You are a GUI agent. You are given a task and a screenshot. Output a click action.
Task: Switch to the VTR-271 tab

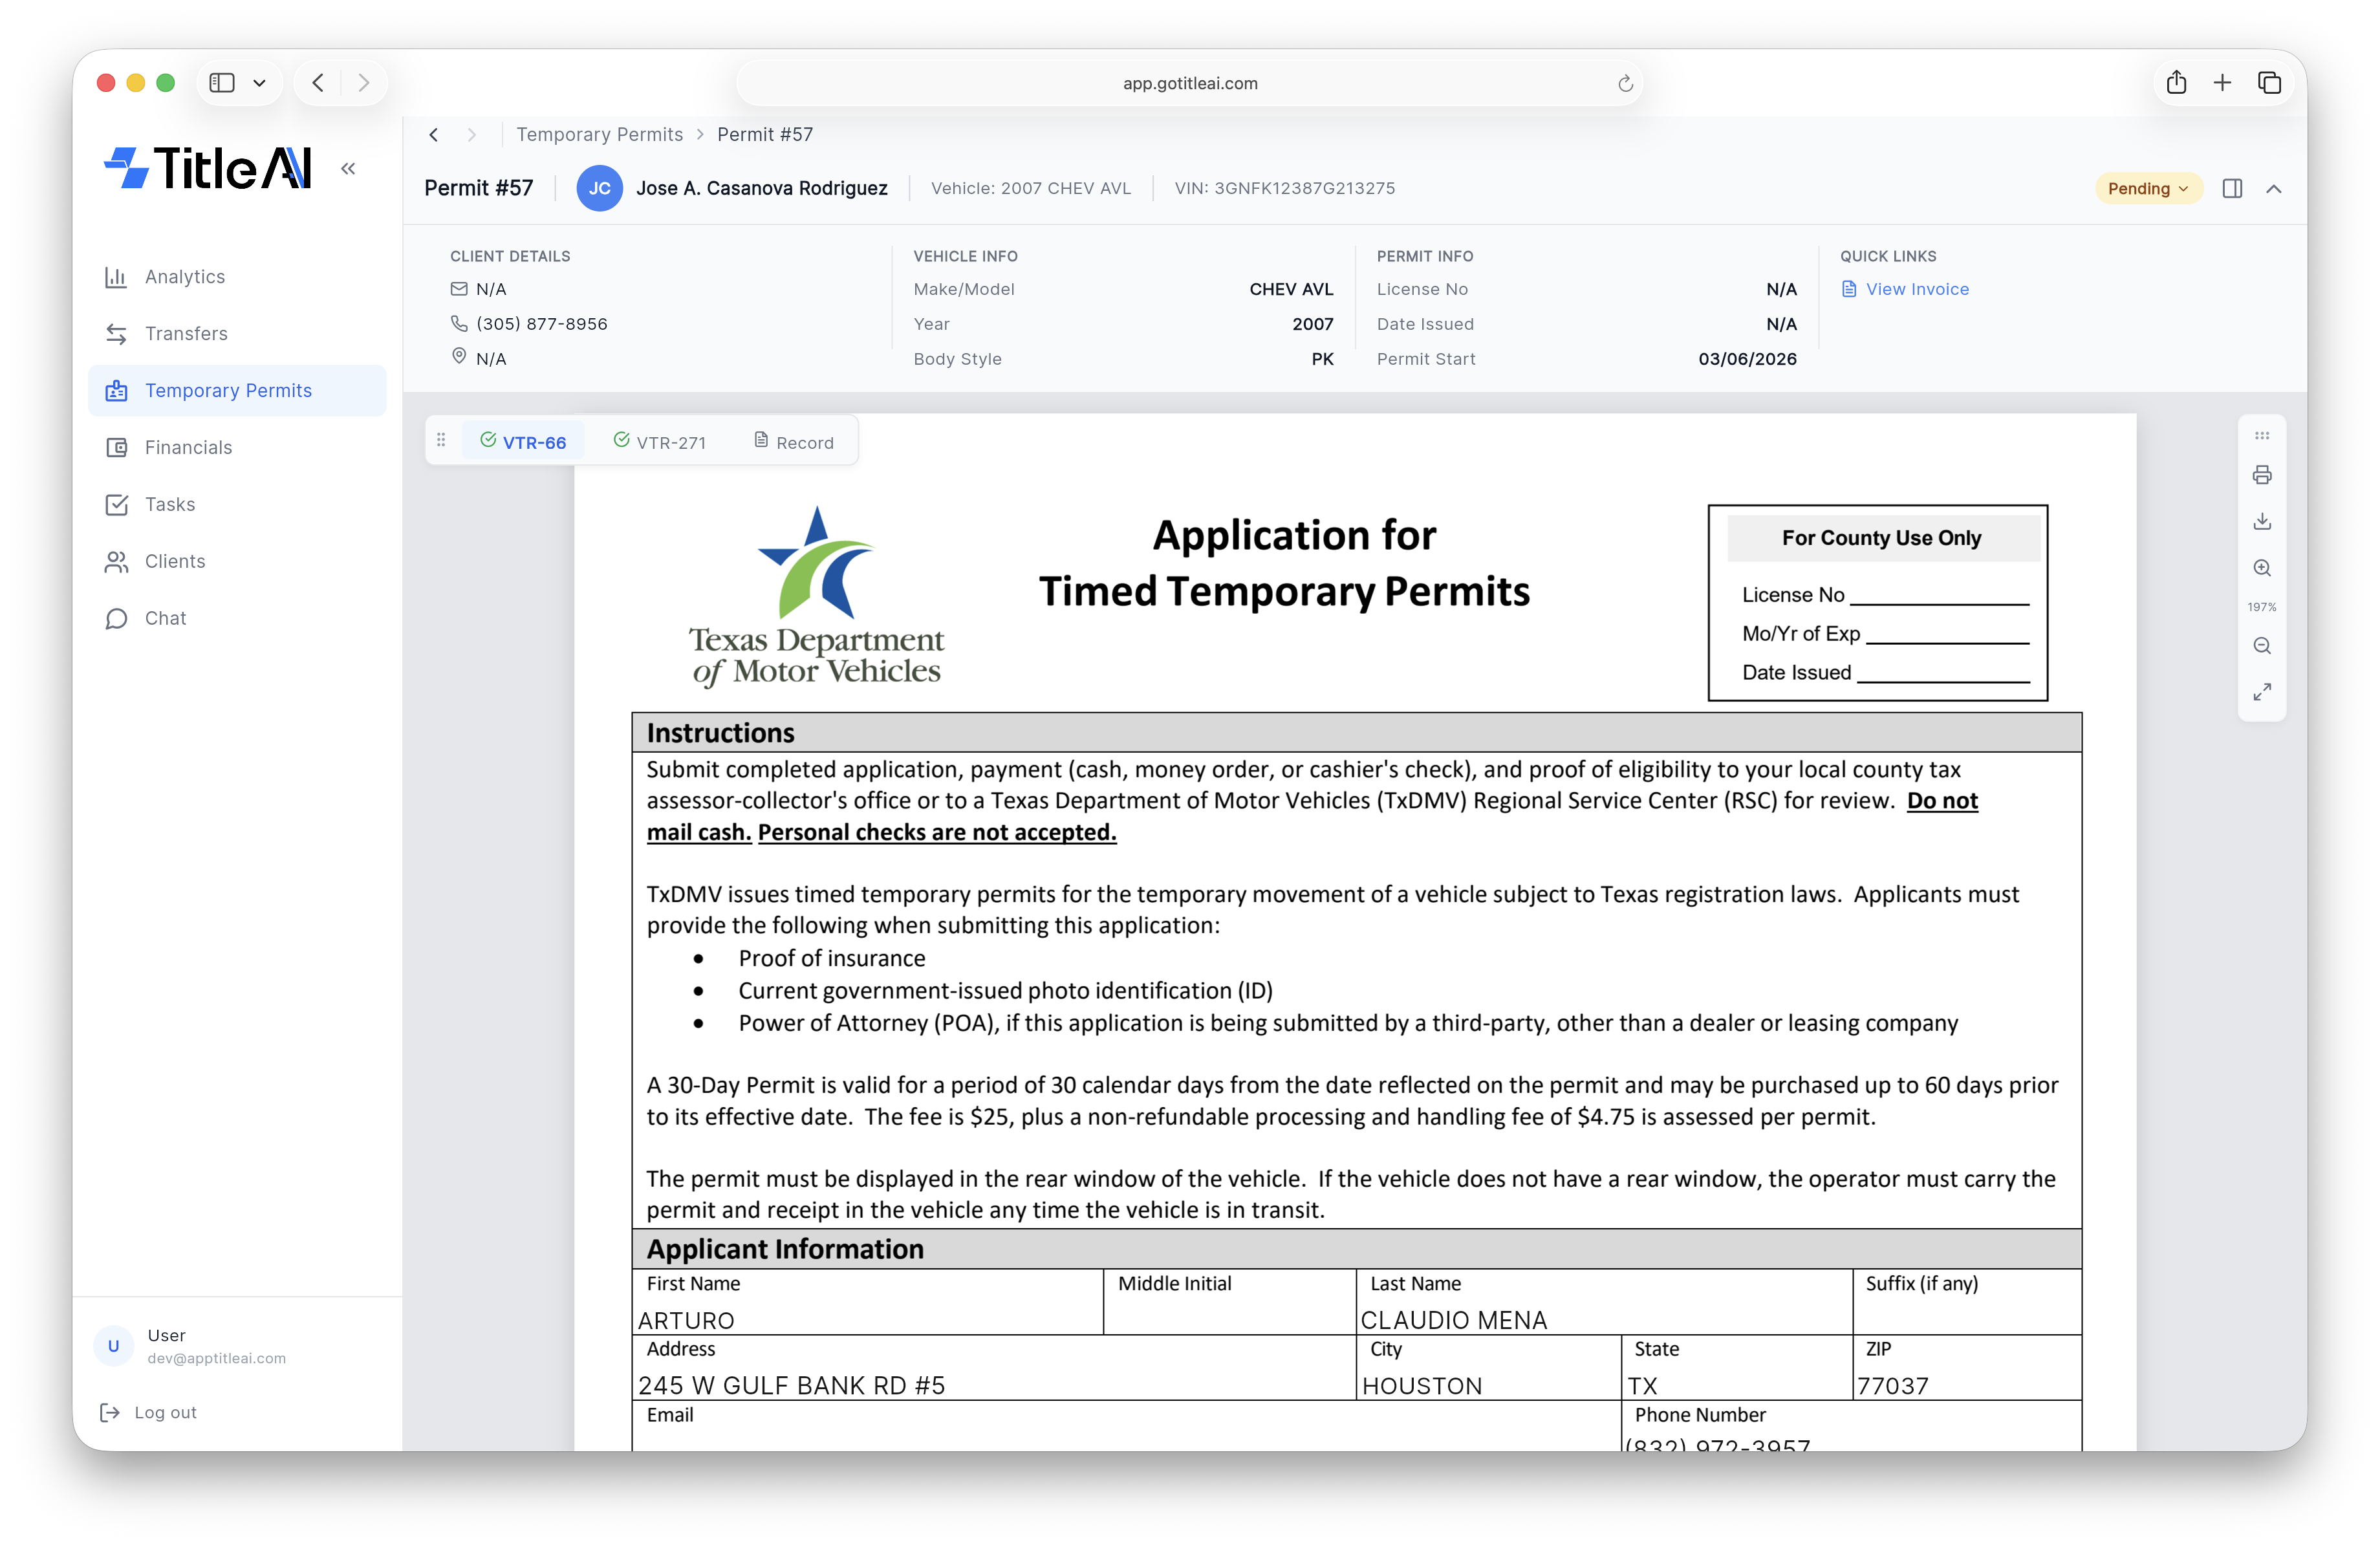tap(660, 441)
